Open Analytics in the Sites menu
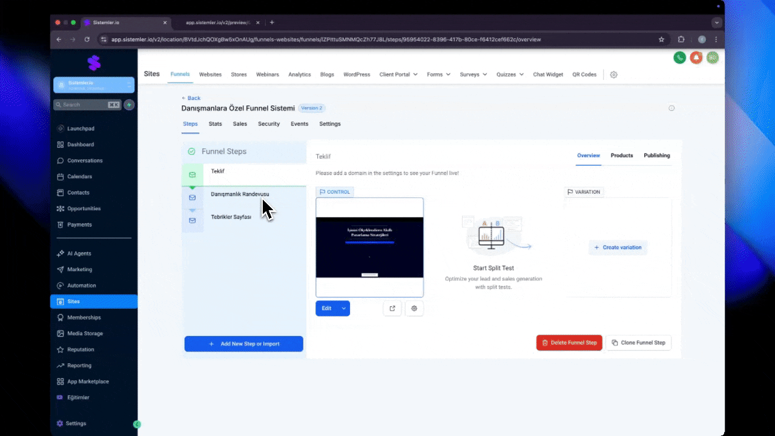Screen dimensions: 775x436 tap(300, 74)
